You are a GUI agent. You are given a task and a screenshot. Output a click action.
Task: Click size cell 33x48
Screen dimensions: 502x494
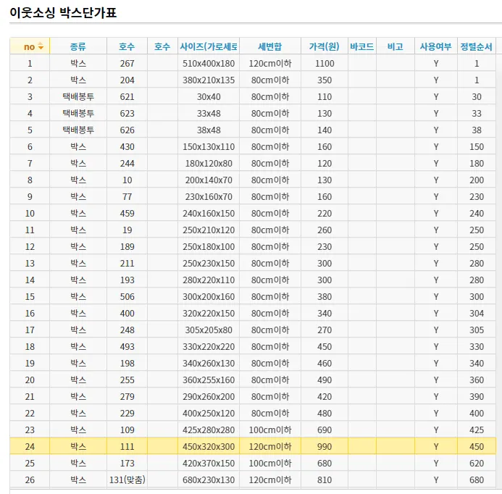point(209,113)
